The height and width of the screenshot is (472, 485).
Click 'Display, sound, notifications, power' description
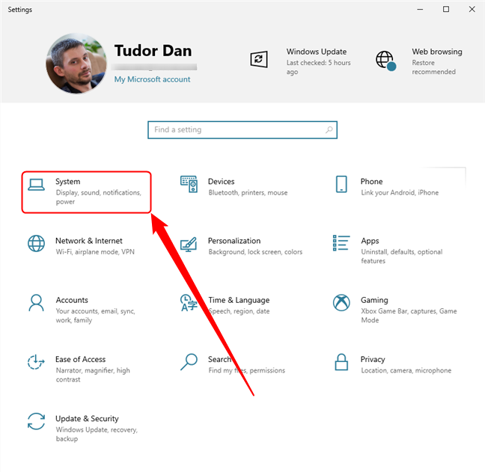[98, 197]
